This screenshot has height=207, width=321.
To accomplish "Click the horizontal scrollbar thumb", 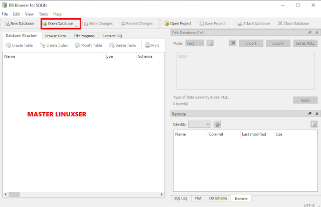I will pos(14,194).
